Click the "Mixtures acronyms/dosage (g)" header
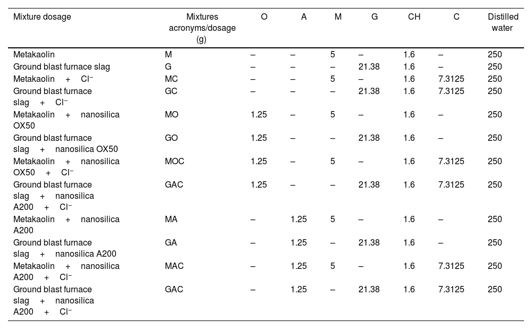Image resolution: width=532 pixels, height=329 pixels. pos(202,28)
